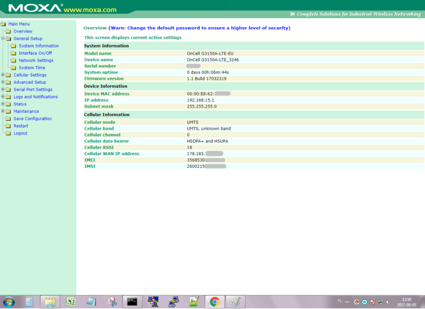The height and width of the screenshot is (309, 425).
Task: Select subnet mask value 255.255.255.0
Action: point(201,106)
